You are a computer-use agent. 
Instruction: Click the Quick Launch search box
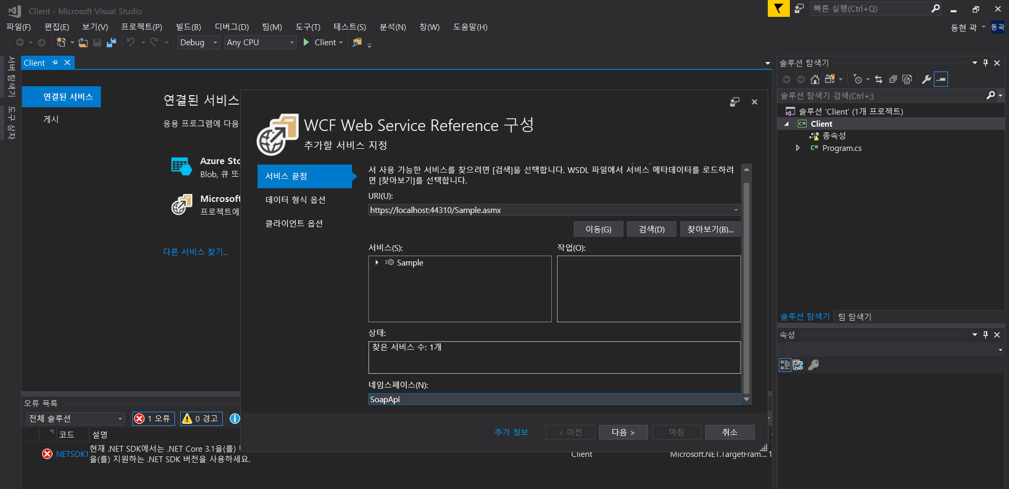tap(870, 8)
